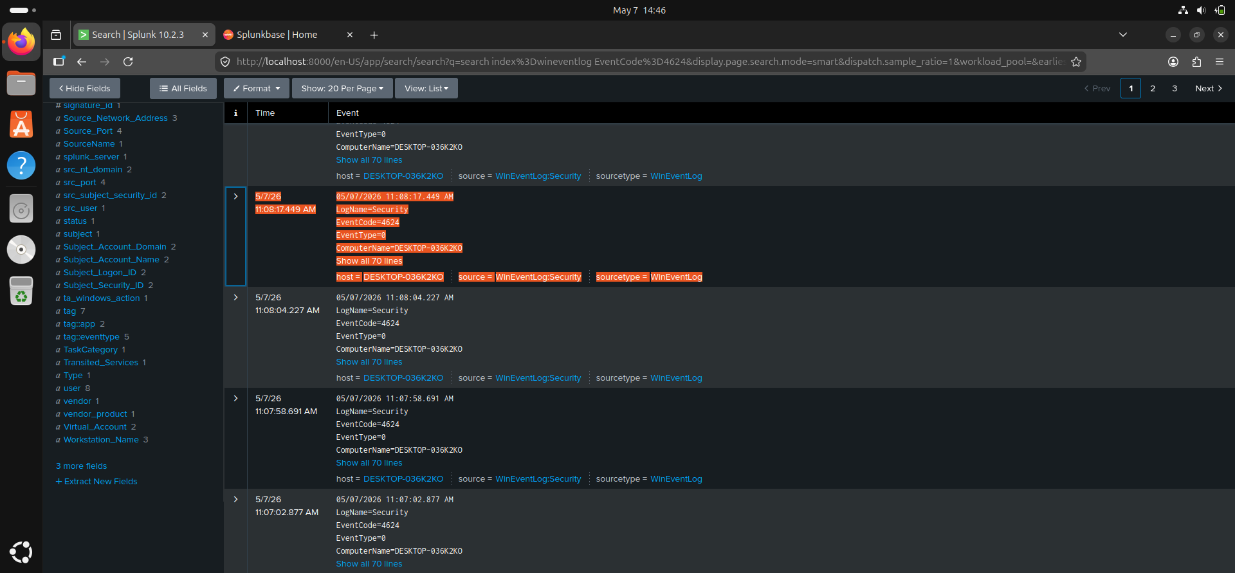Image resolution: width=1235 pixels, height=573 pixels.
Task: Click the site security shield icon
Action: click(x=225, y=62)
